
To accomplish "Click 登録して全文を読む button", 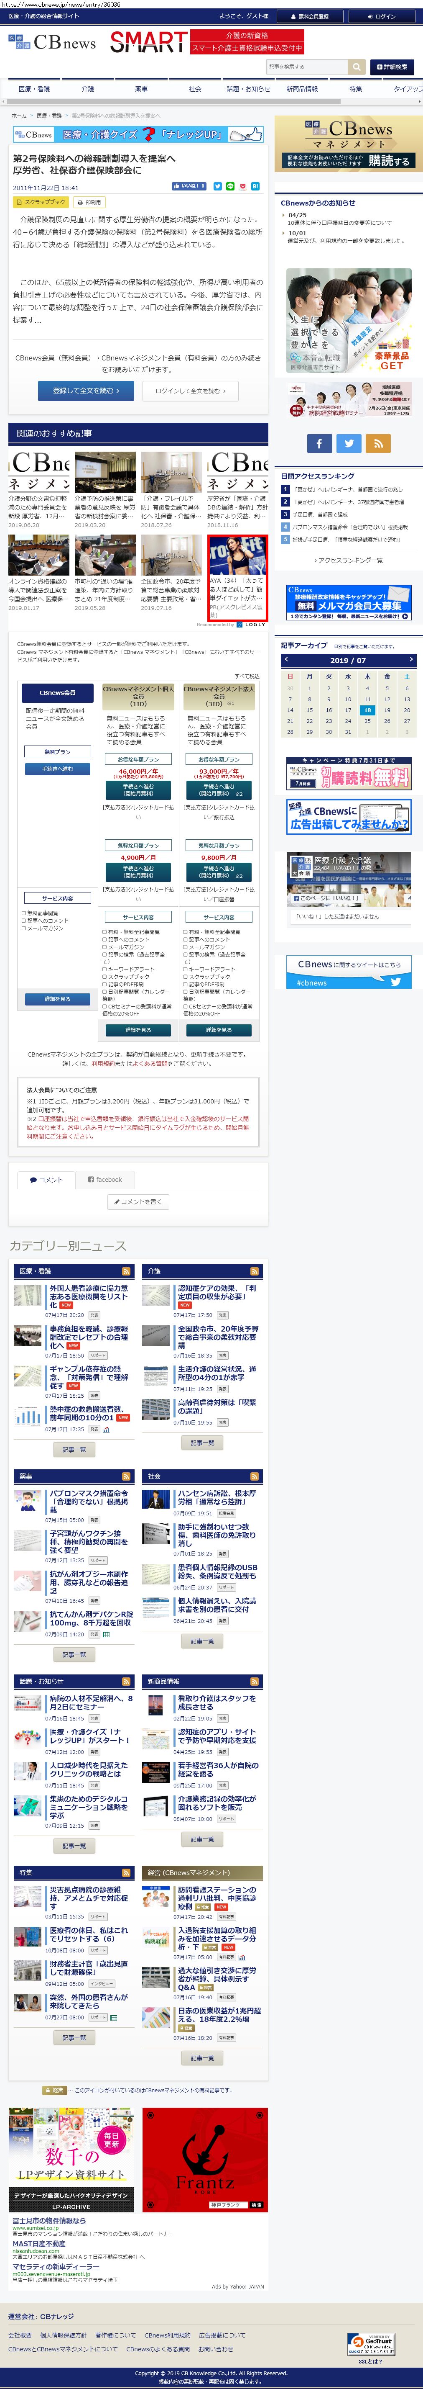I will [86, 391].
